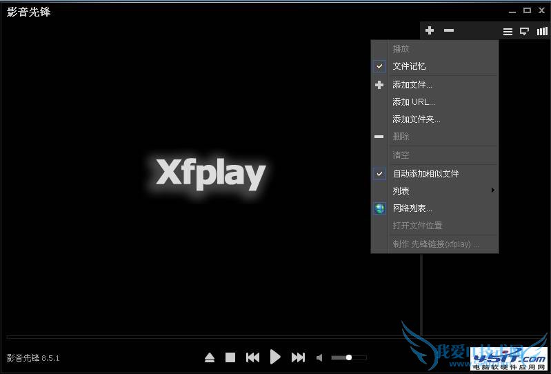Click the 影音先锋 title text

[x=28, y=12]
